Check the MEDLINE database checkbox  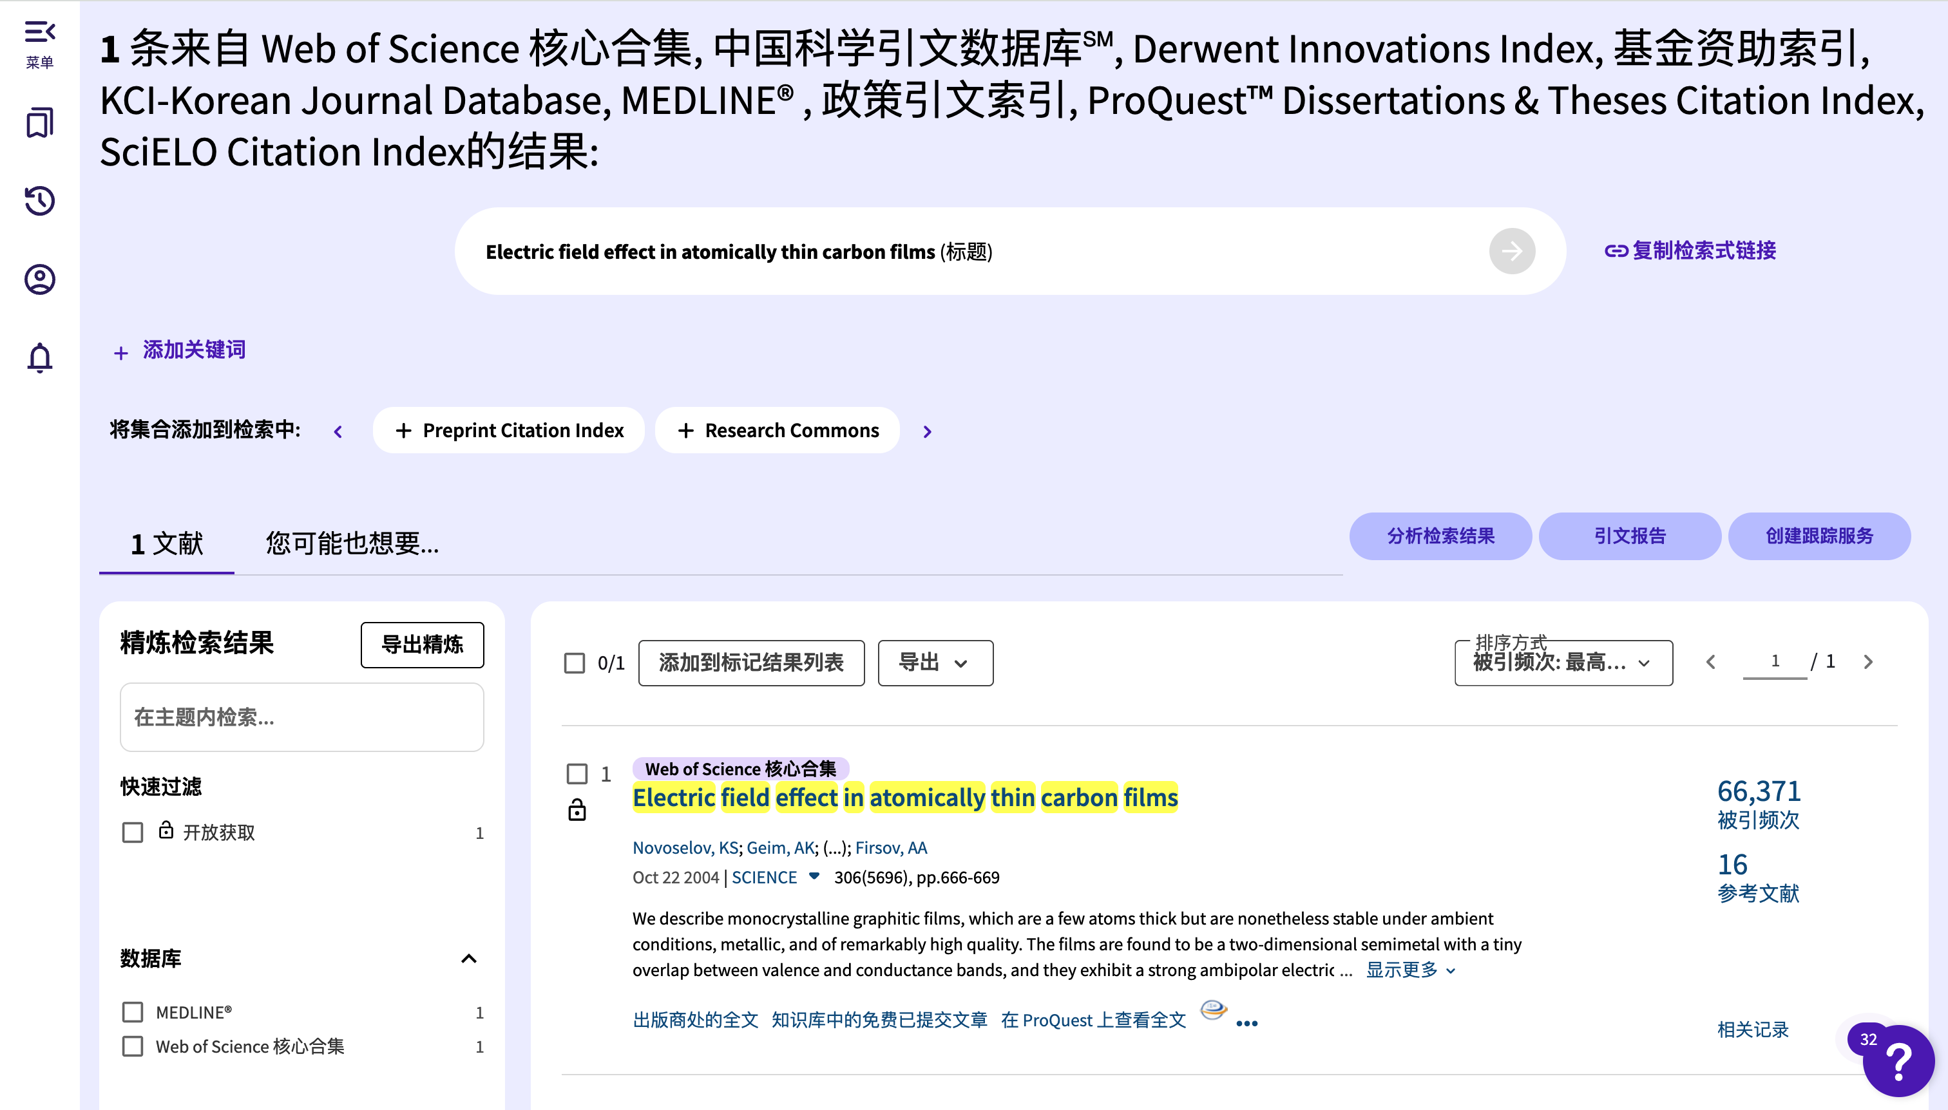click(x=133, y=1011)
